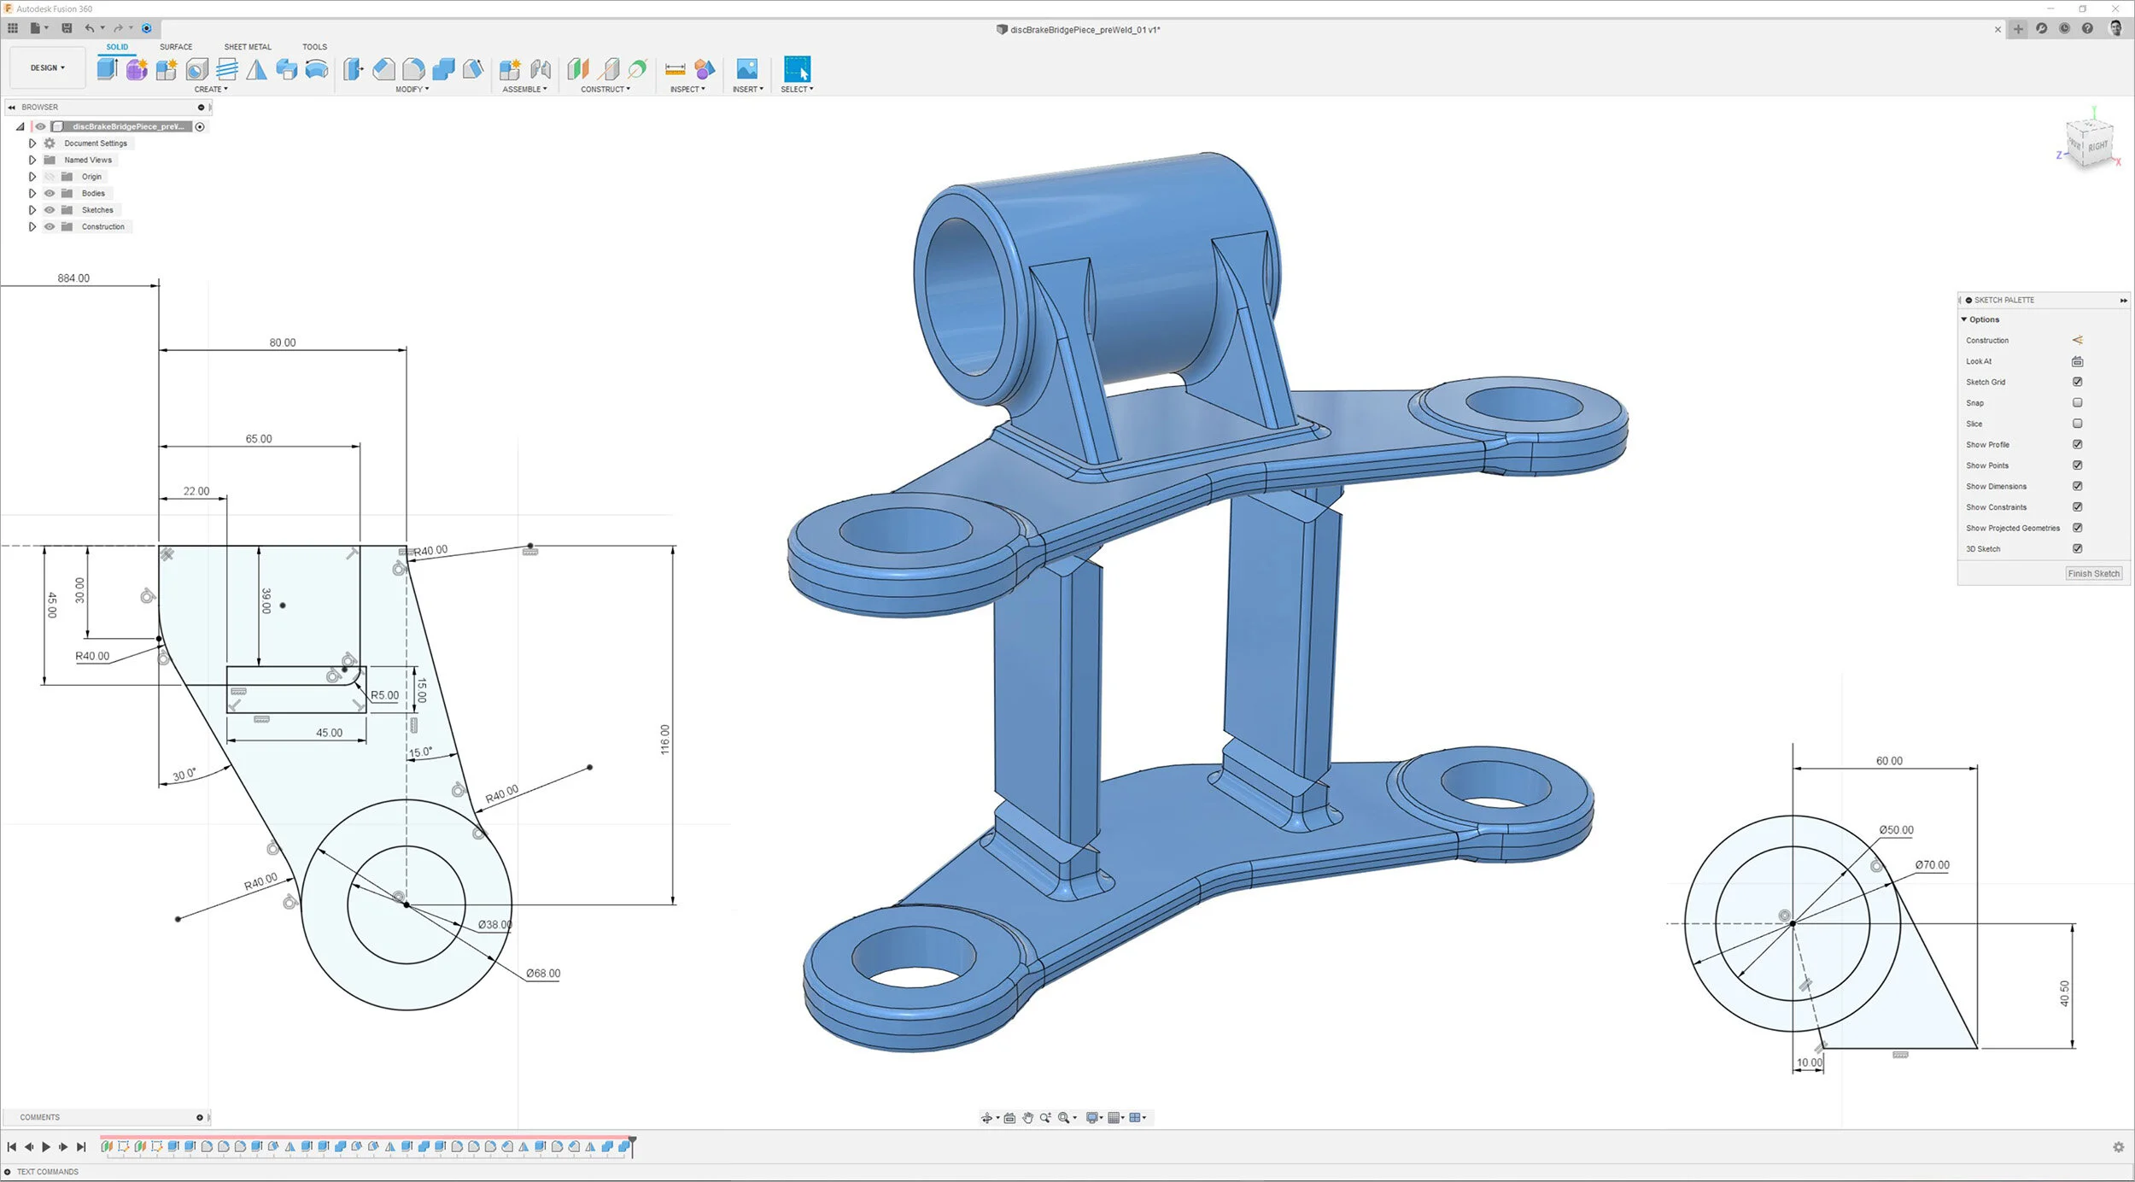Expand the TEXT COMMANDS panel

point(8,1172)
